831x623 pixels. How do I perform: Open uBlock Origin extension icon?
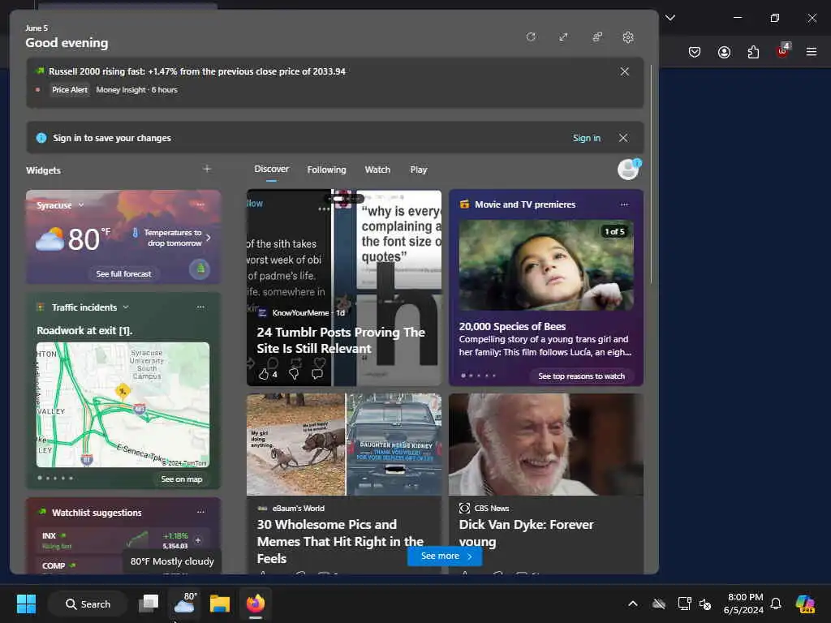[x=783, y=51]
